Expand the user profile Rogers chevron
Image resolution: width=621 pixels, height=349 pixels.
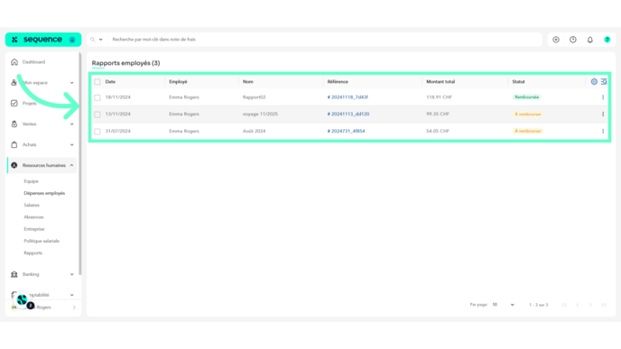tap(74, 308)
